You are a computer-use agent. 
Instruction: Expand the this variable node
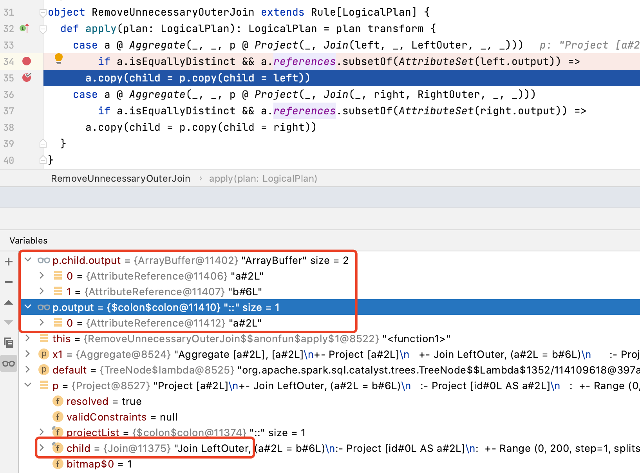click(x=27, y=338)
